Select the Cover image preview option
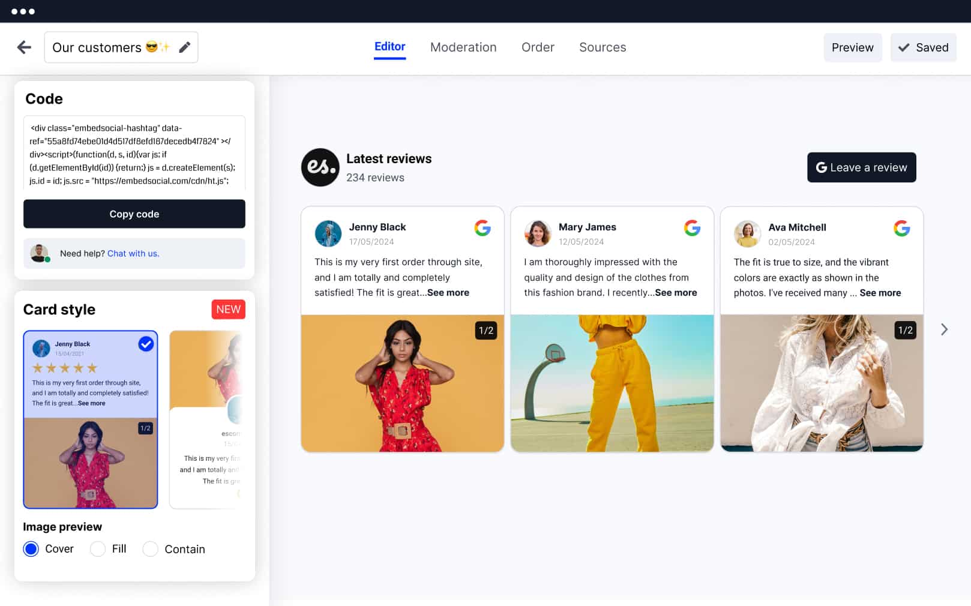971x606 pixels. pos(31,549)
